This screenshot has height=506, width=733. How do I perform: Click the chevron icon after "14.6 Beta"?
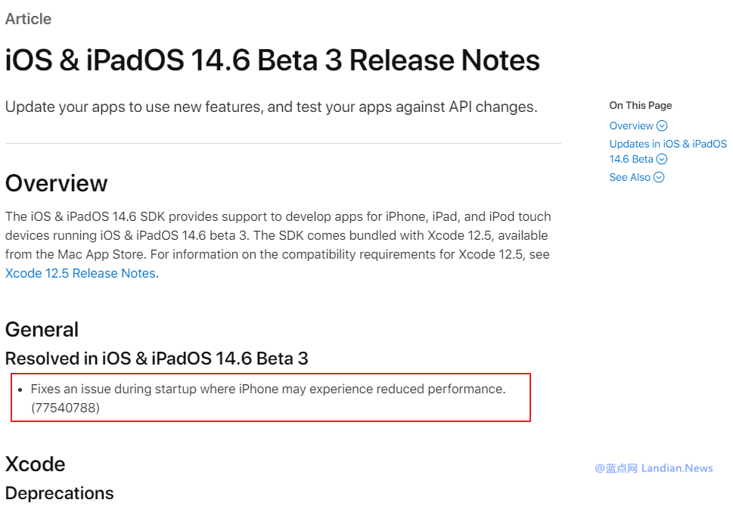click(662, 160)
